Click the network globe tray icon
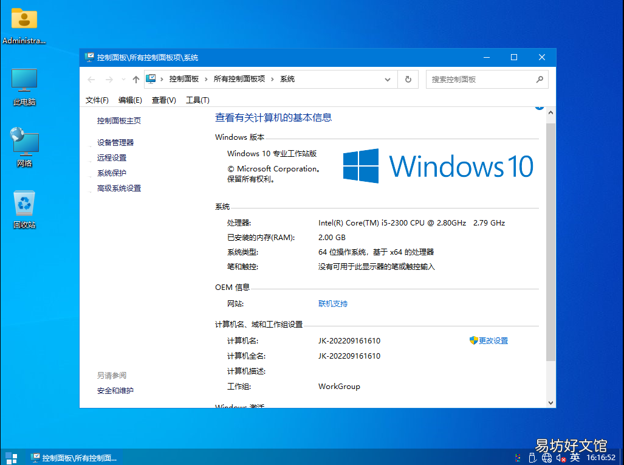The height and width of the screenshot is (465, 624). [547, 458]
